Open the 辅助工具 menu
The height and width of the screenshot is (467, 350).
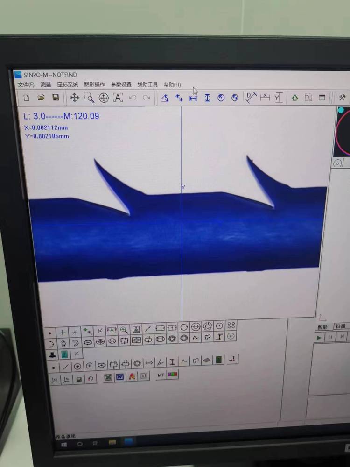click(x=147, y=85)
